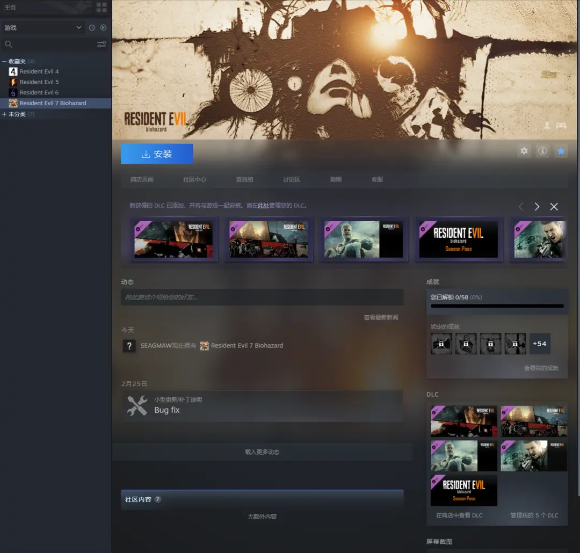Open the 商店页面 tab
Viewport: 580px width, 553px height.
pyautogui.click(x=142, y=179)
